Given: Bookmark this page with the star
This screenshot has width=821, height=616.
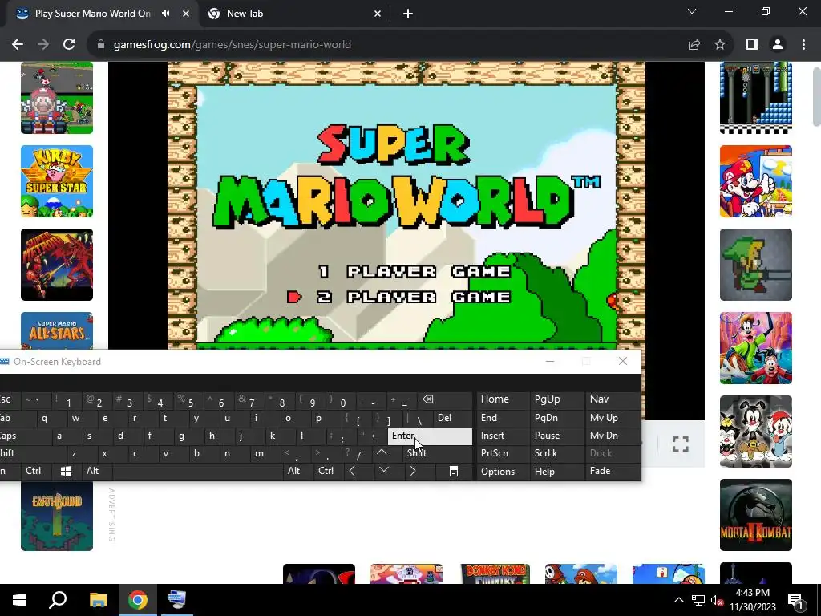Looking at the screenshot, I should (x=720, y=45).
